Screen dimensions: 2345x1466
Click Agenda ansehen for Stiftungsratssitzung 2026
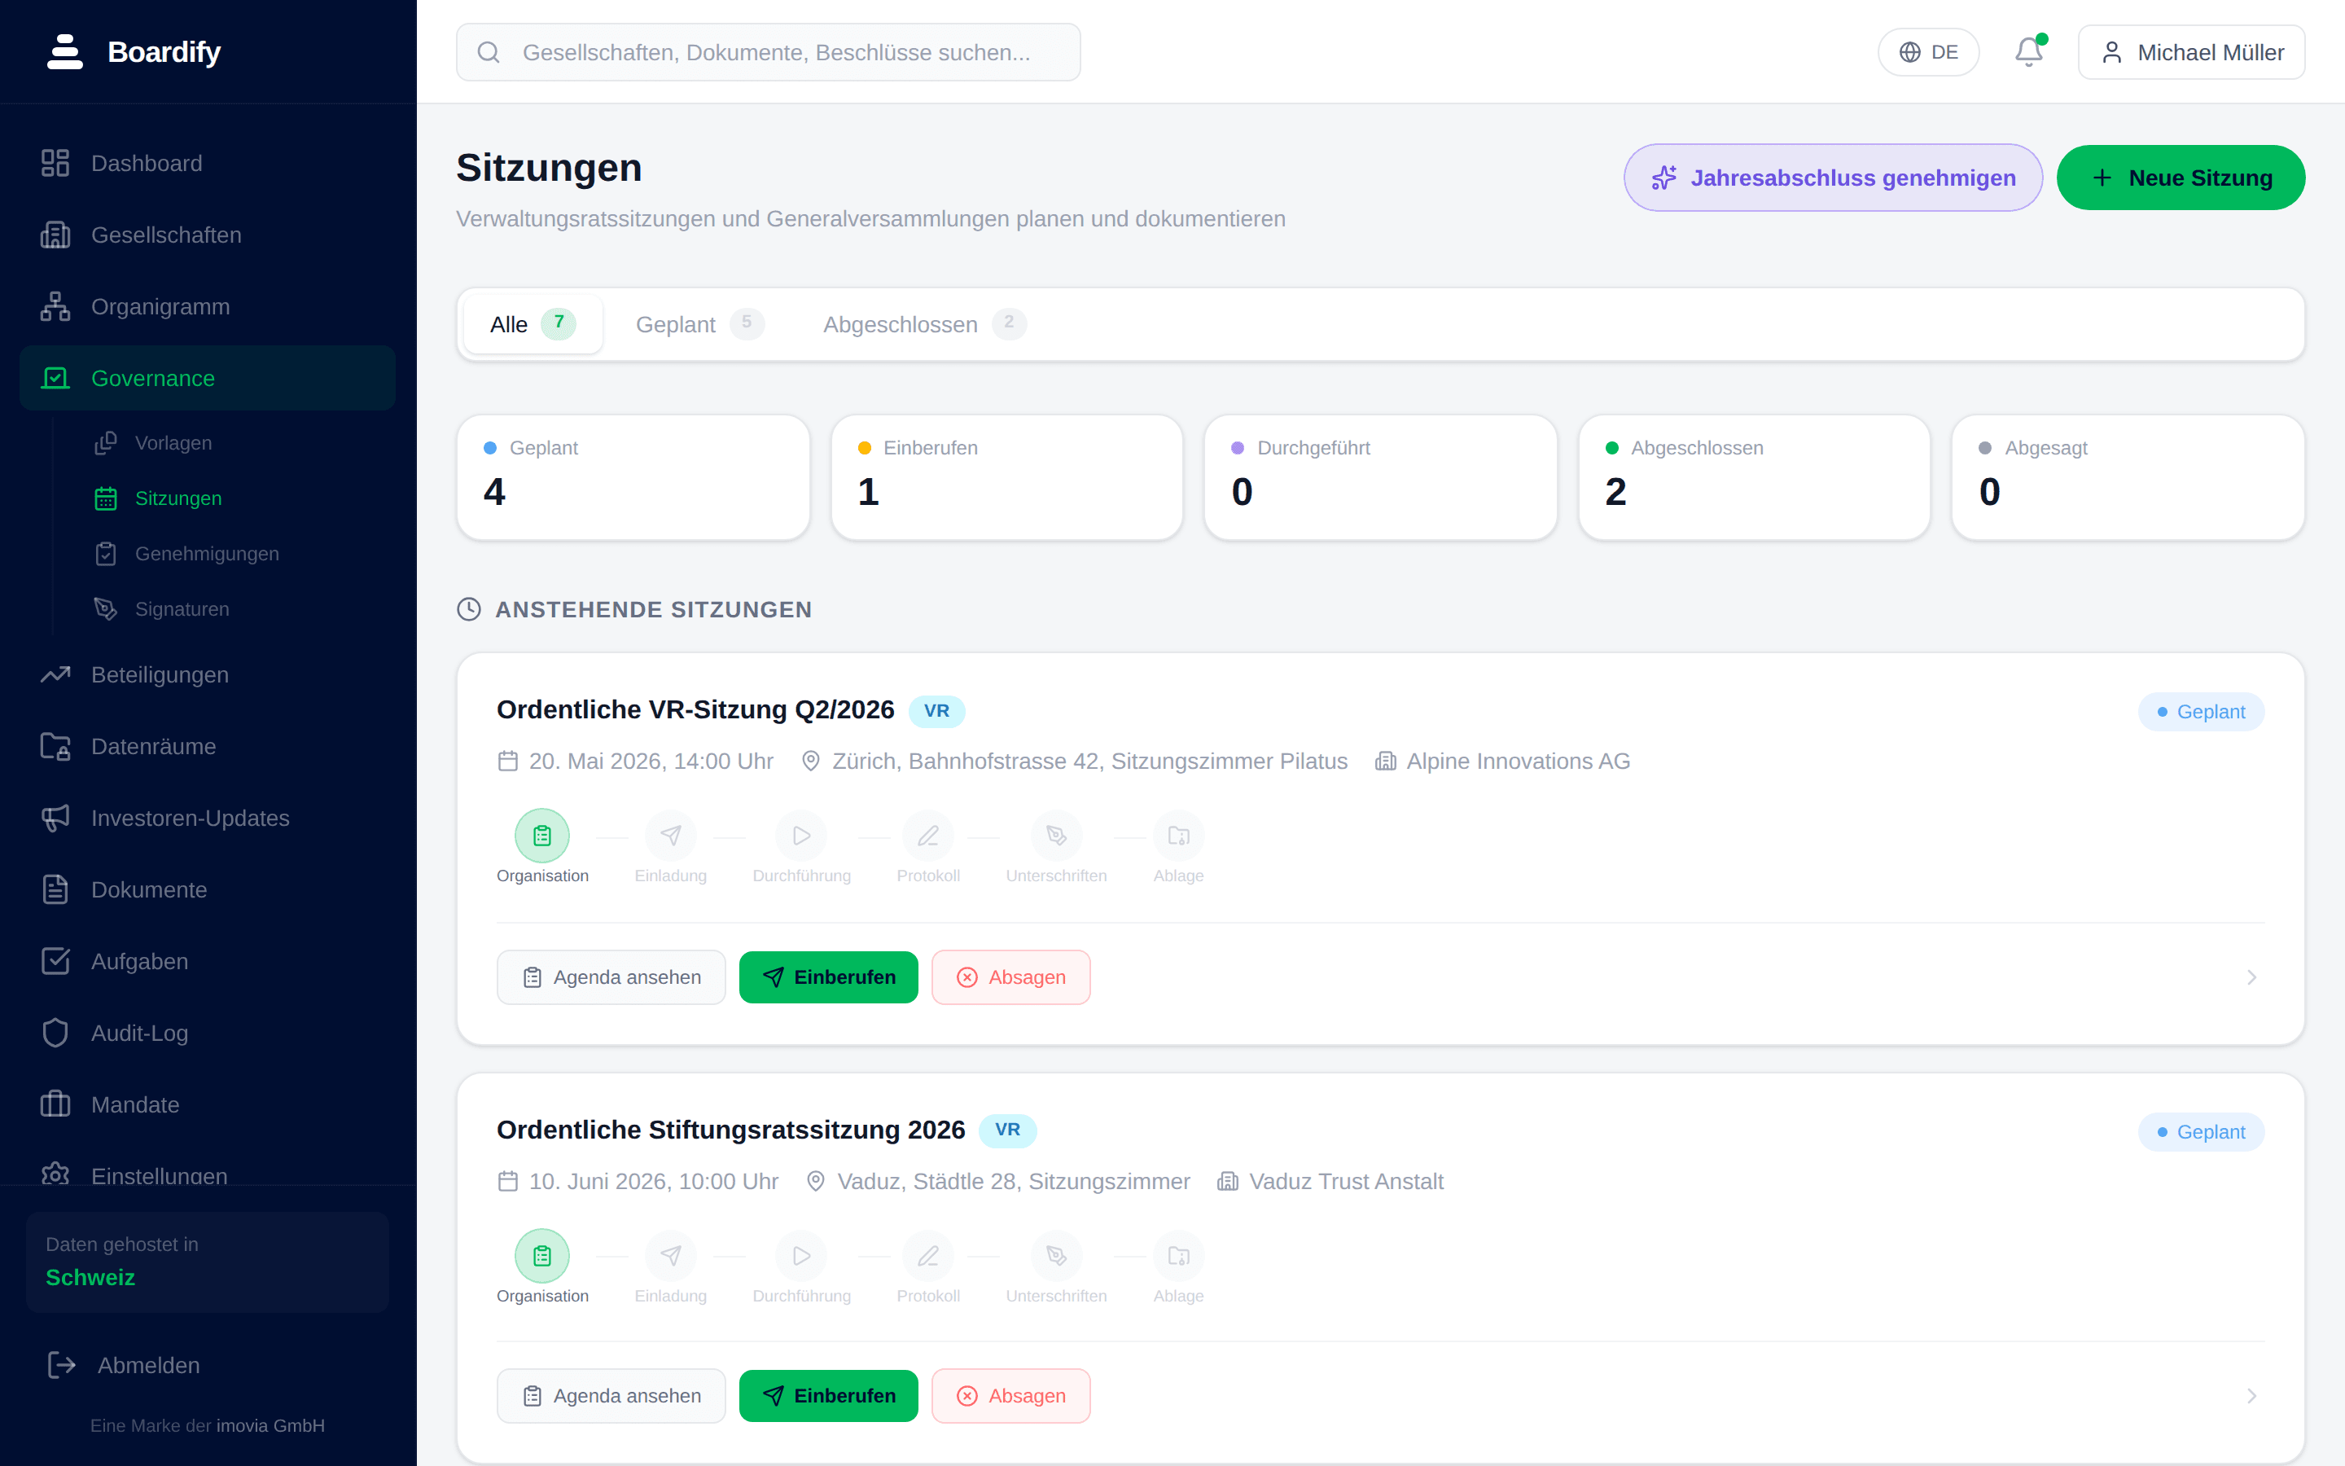(611, 1396)
